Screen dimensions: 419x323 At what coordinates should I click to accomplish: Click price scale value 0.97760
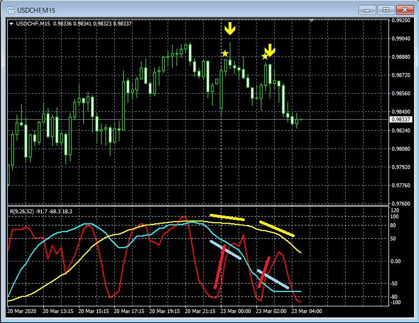point(401,186)
